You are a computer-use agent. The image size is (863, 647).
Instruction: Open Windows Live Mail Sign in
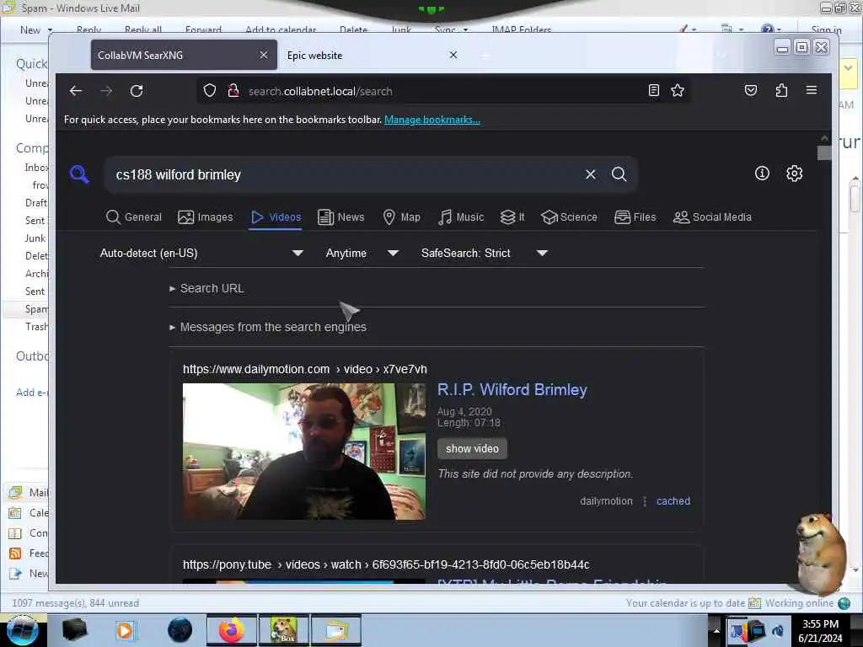coord(826,29)
